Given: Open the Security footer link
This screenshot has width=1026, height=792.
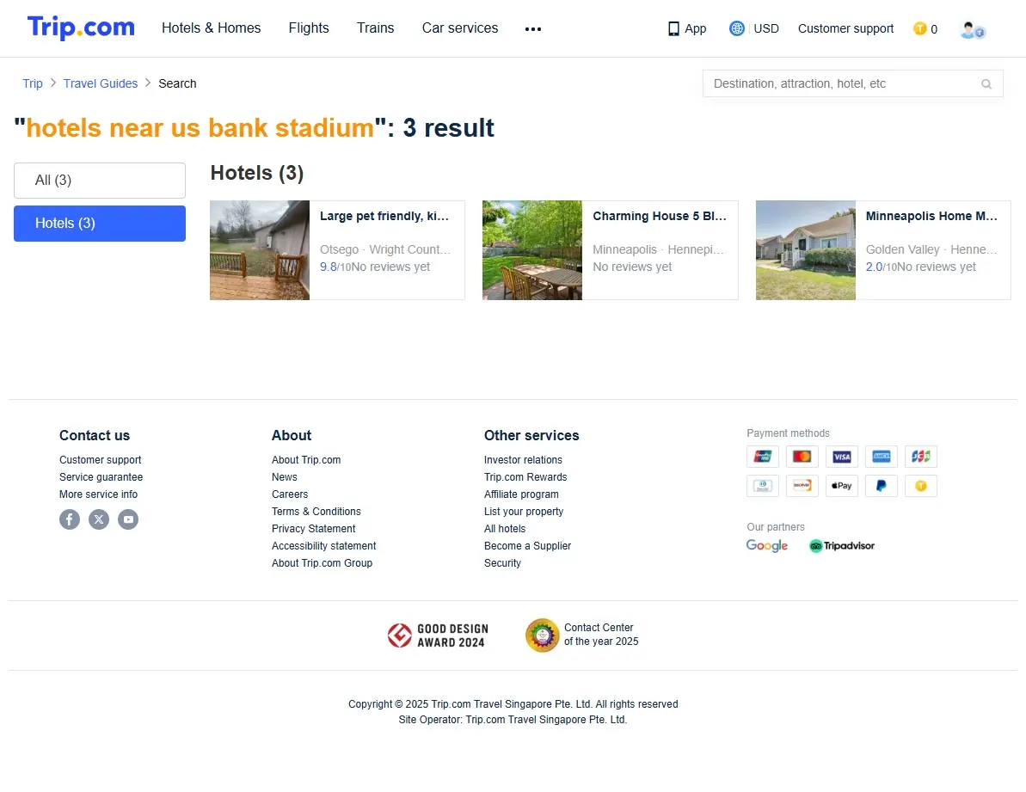Looking at the screenshot, I should click(502, 563).
